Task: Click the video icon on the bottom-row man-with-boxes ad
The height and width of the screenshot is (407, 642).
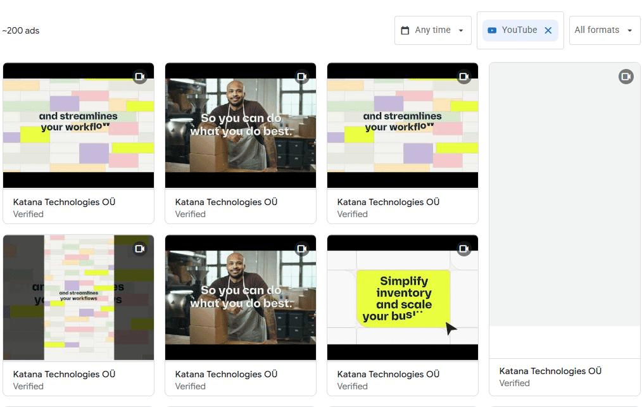Action: pos(302,249)
